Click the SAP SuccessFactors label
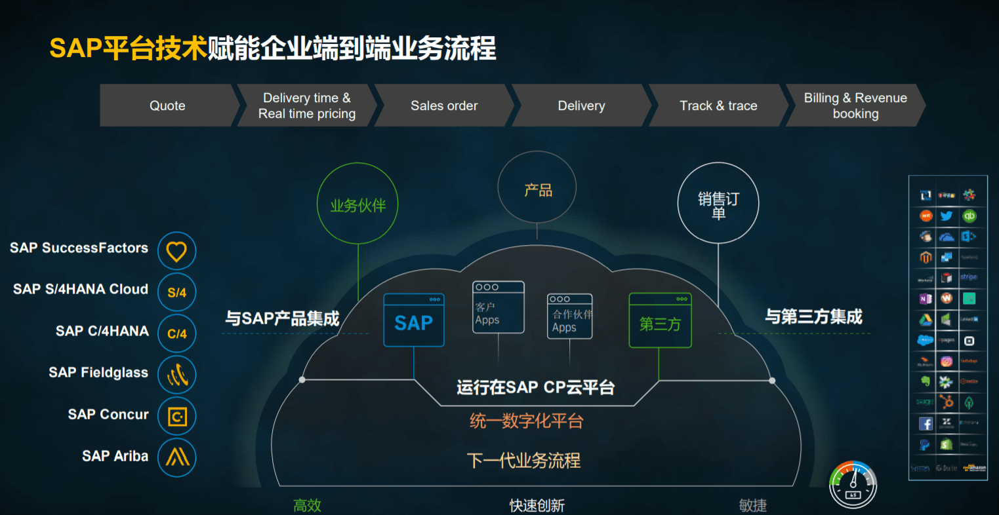Viewport: 999px width, 515px height. tap(79, 248)
